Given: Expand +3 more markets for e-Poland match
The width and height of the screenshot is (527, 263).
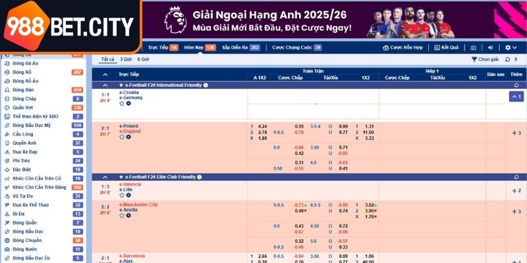Looking at the screenshot, I should [x=516, y=133].
